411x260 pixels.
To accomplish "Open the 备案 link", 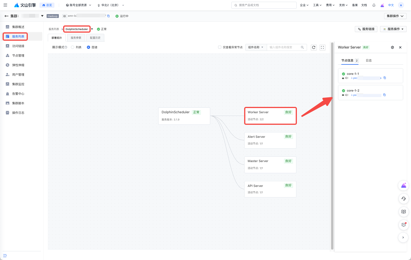I will 355,5.
